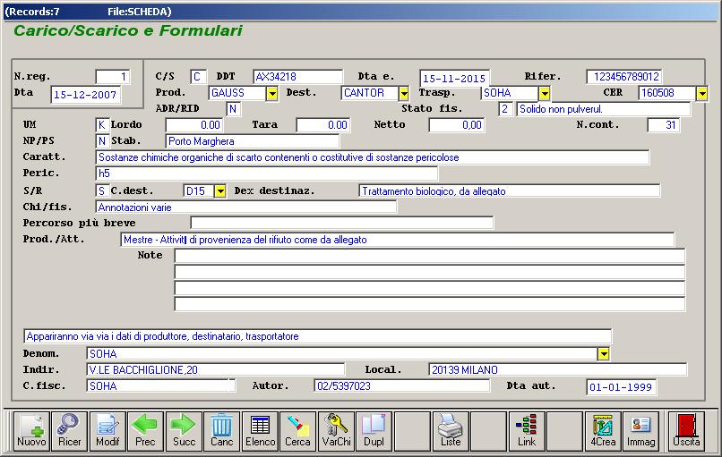Click the Carico/Scarico e Formulari heading
Viewport: 722px width, 457px height.
[x=128, y=30]
